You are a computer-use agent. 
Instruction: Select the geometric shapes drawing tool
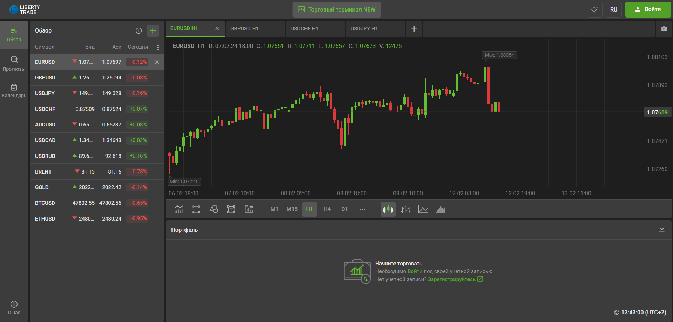coord(214,209)
